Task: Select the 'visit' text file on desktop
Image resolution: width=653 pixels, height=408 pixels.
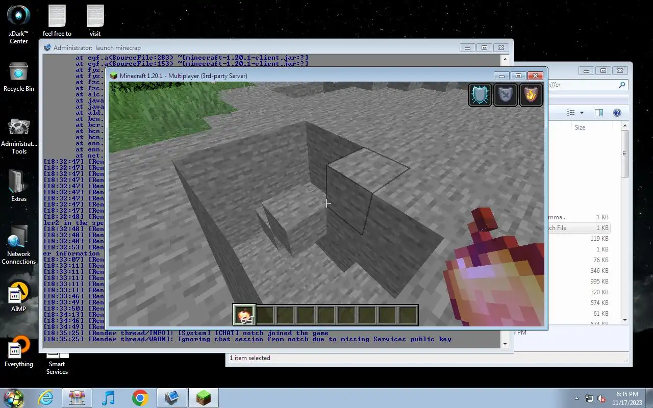Action: click(95, 20)
